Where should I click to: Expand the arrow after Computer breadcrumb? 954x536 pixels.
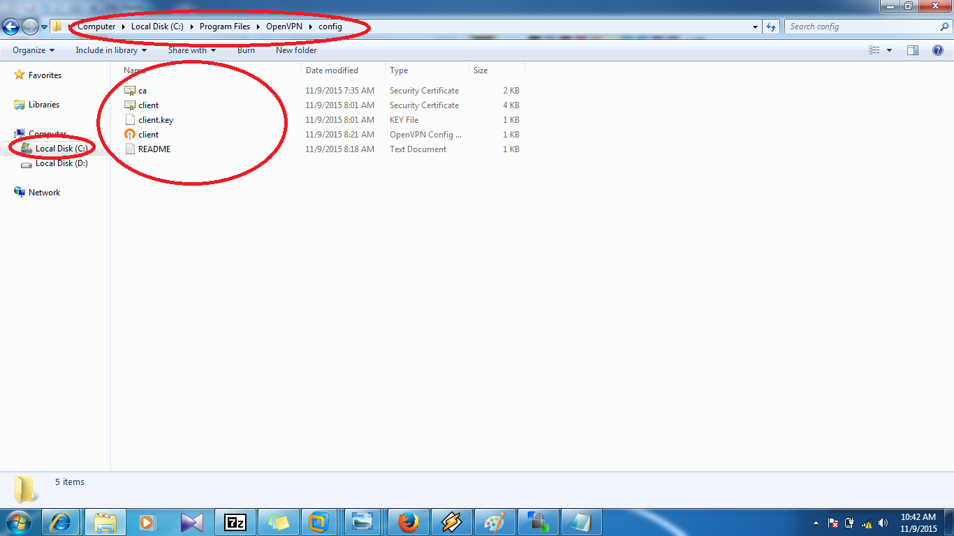[x=124, y=27]
